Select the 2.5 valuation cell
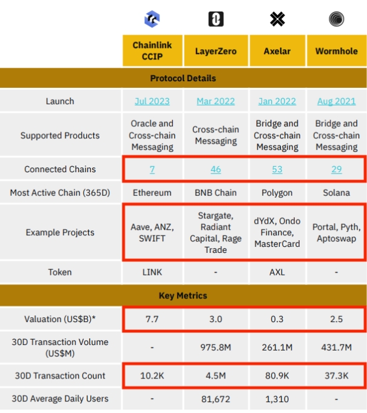 click(337, 319)
